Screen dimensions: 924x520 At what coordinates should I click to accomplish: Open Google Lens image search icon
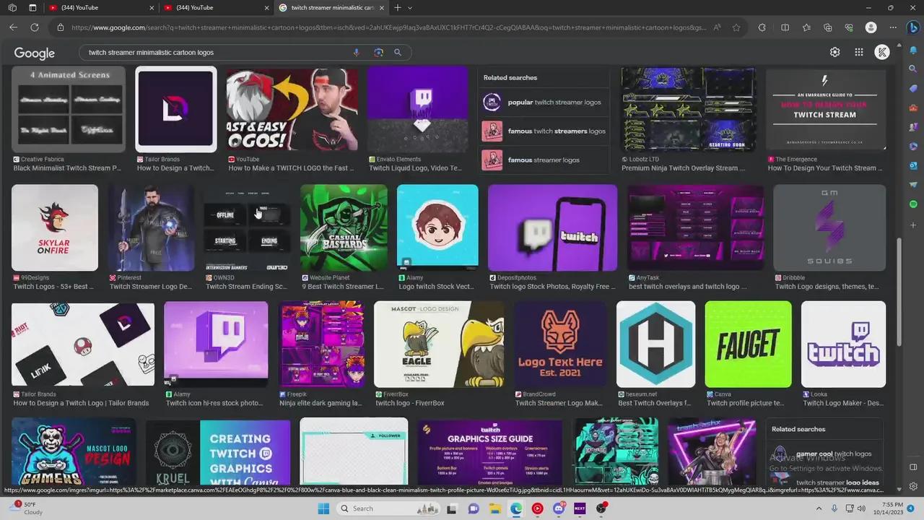pos(378,53)
